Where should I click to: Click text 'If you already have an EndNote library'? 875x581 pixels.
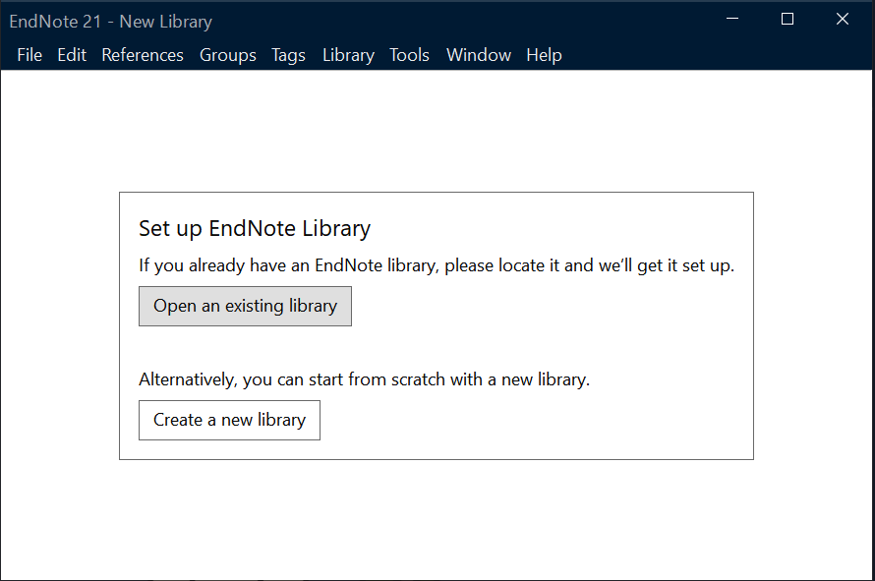[x=286, y=265]
